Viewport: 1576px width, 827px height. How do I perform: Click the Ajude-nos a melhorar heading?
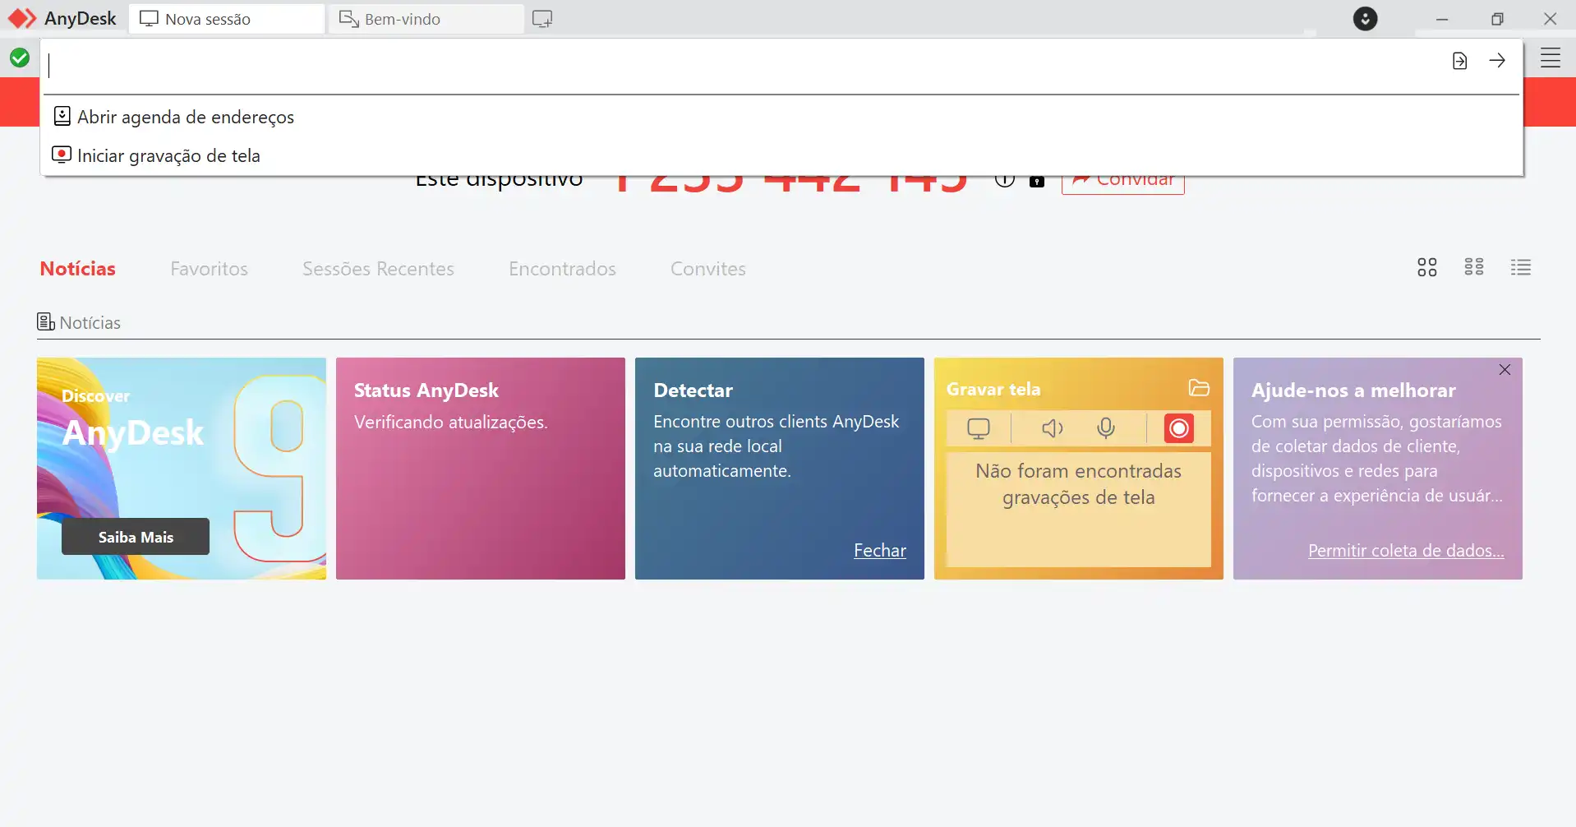pyautogui.click(x=1353, y=390)
